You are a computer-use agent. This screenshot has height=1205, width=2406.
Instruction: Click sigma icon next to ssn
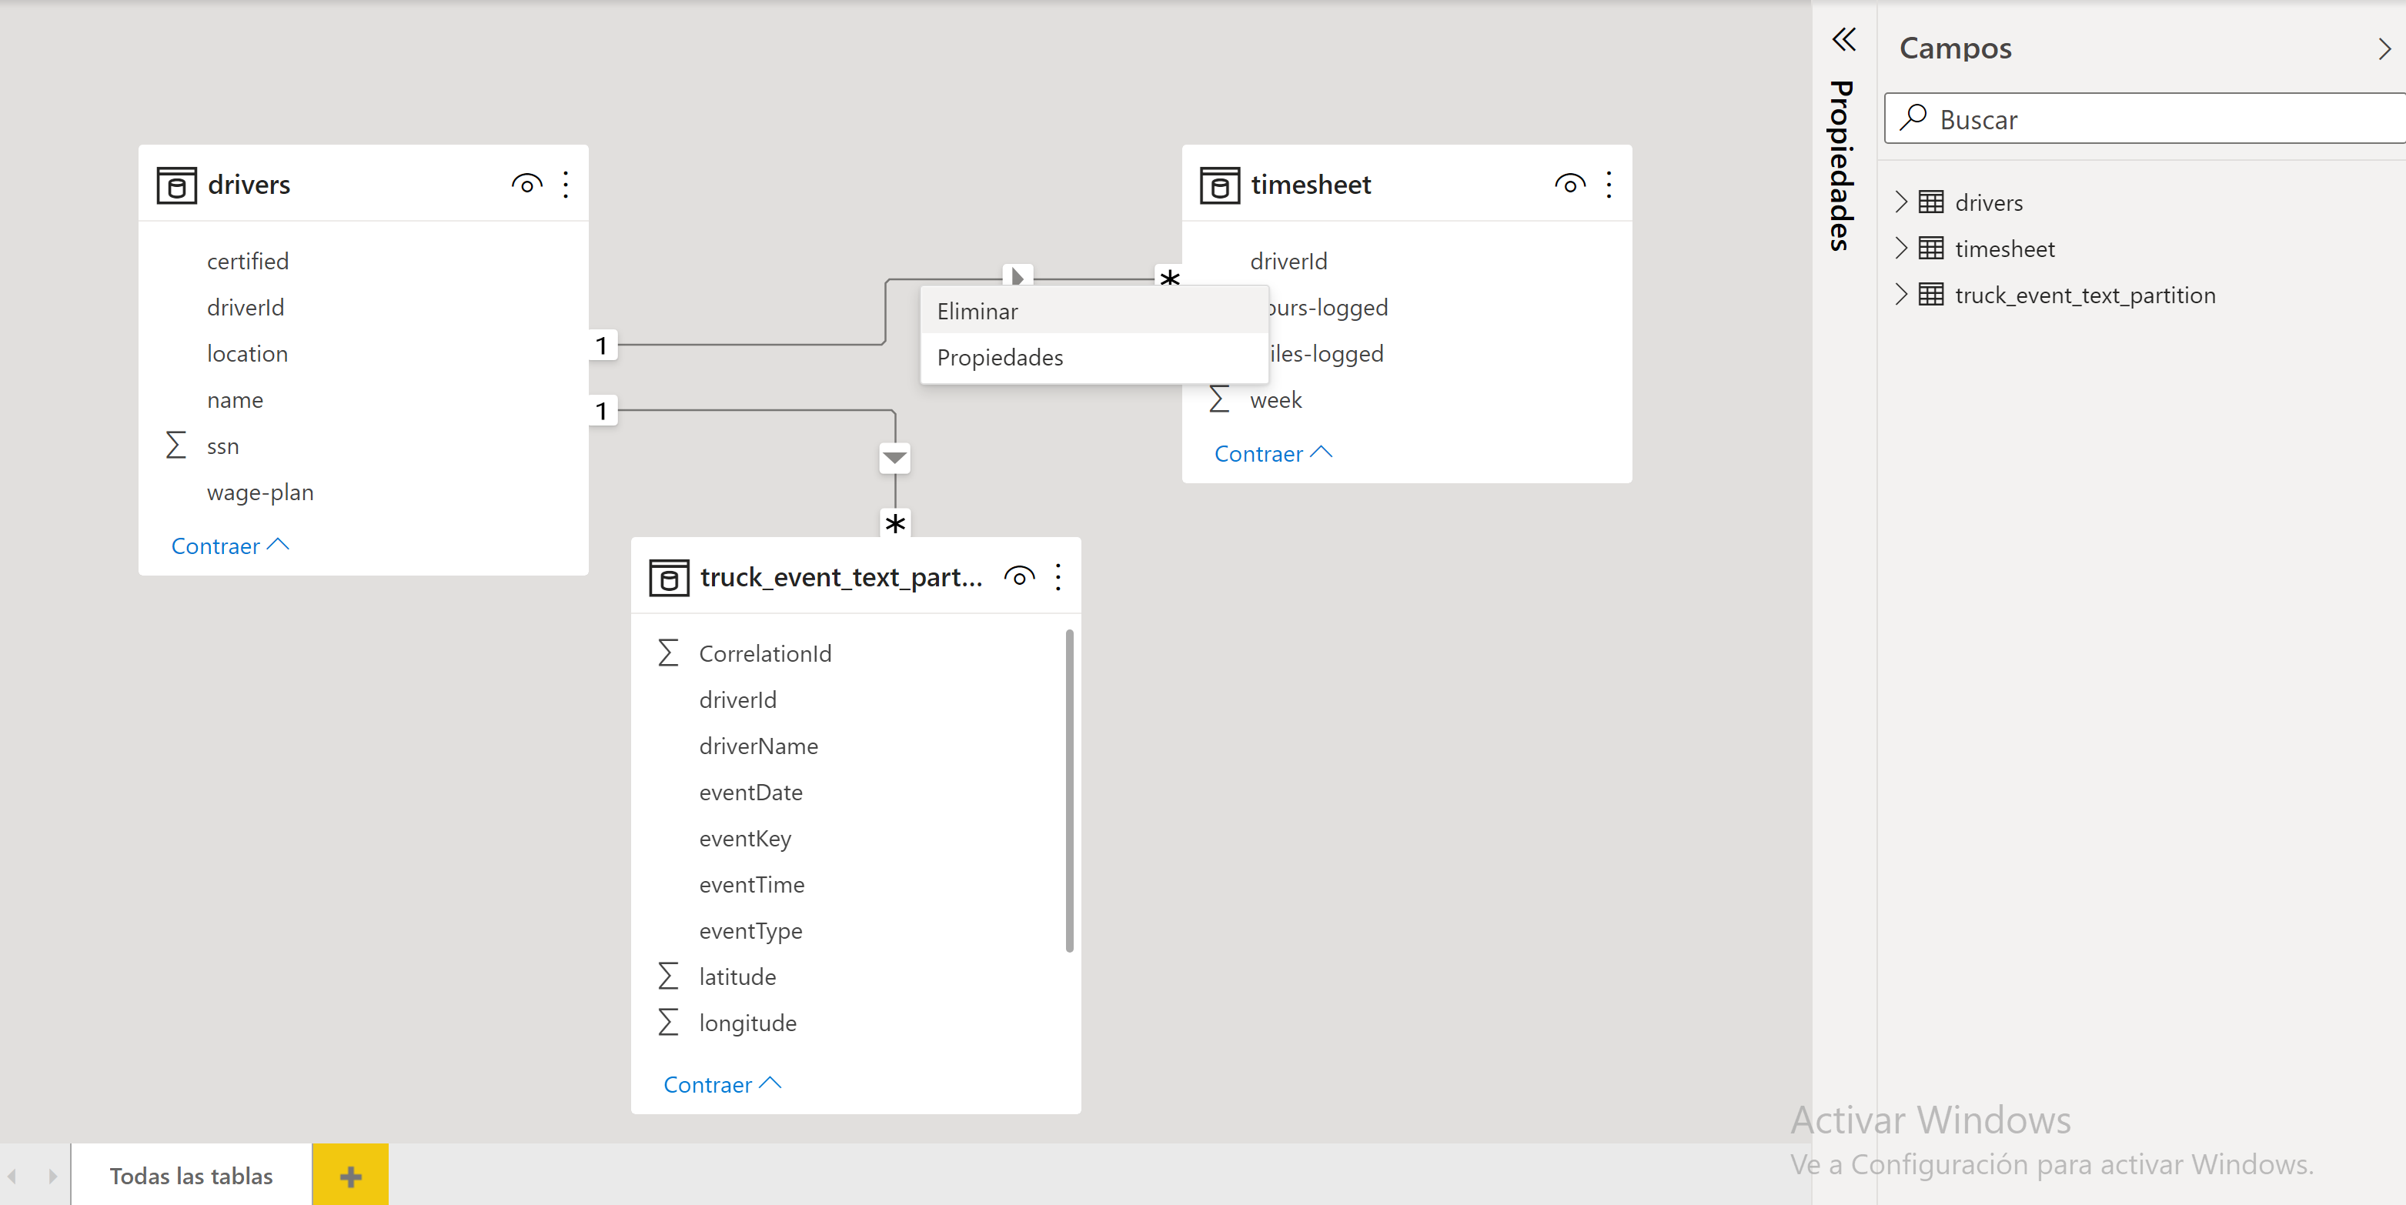175,445
